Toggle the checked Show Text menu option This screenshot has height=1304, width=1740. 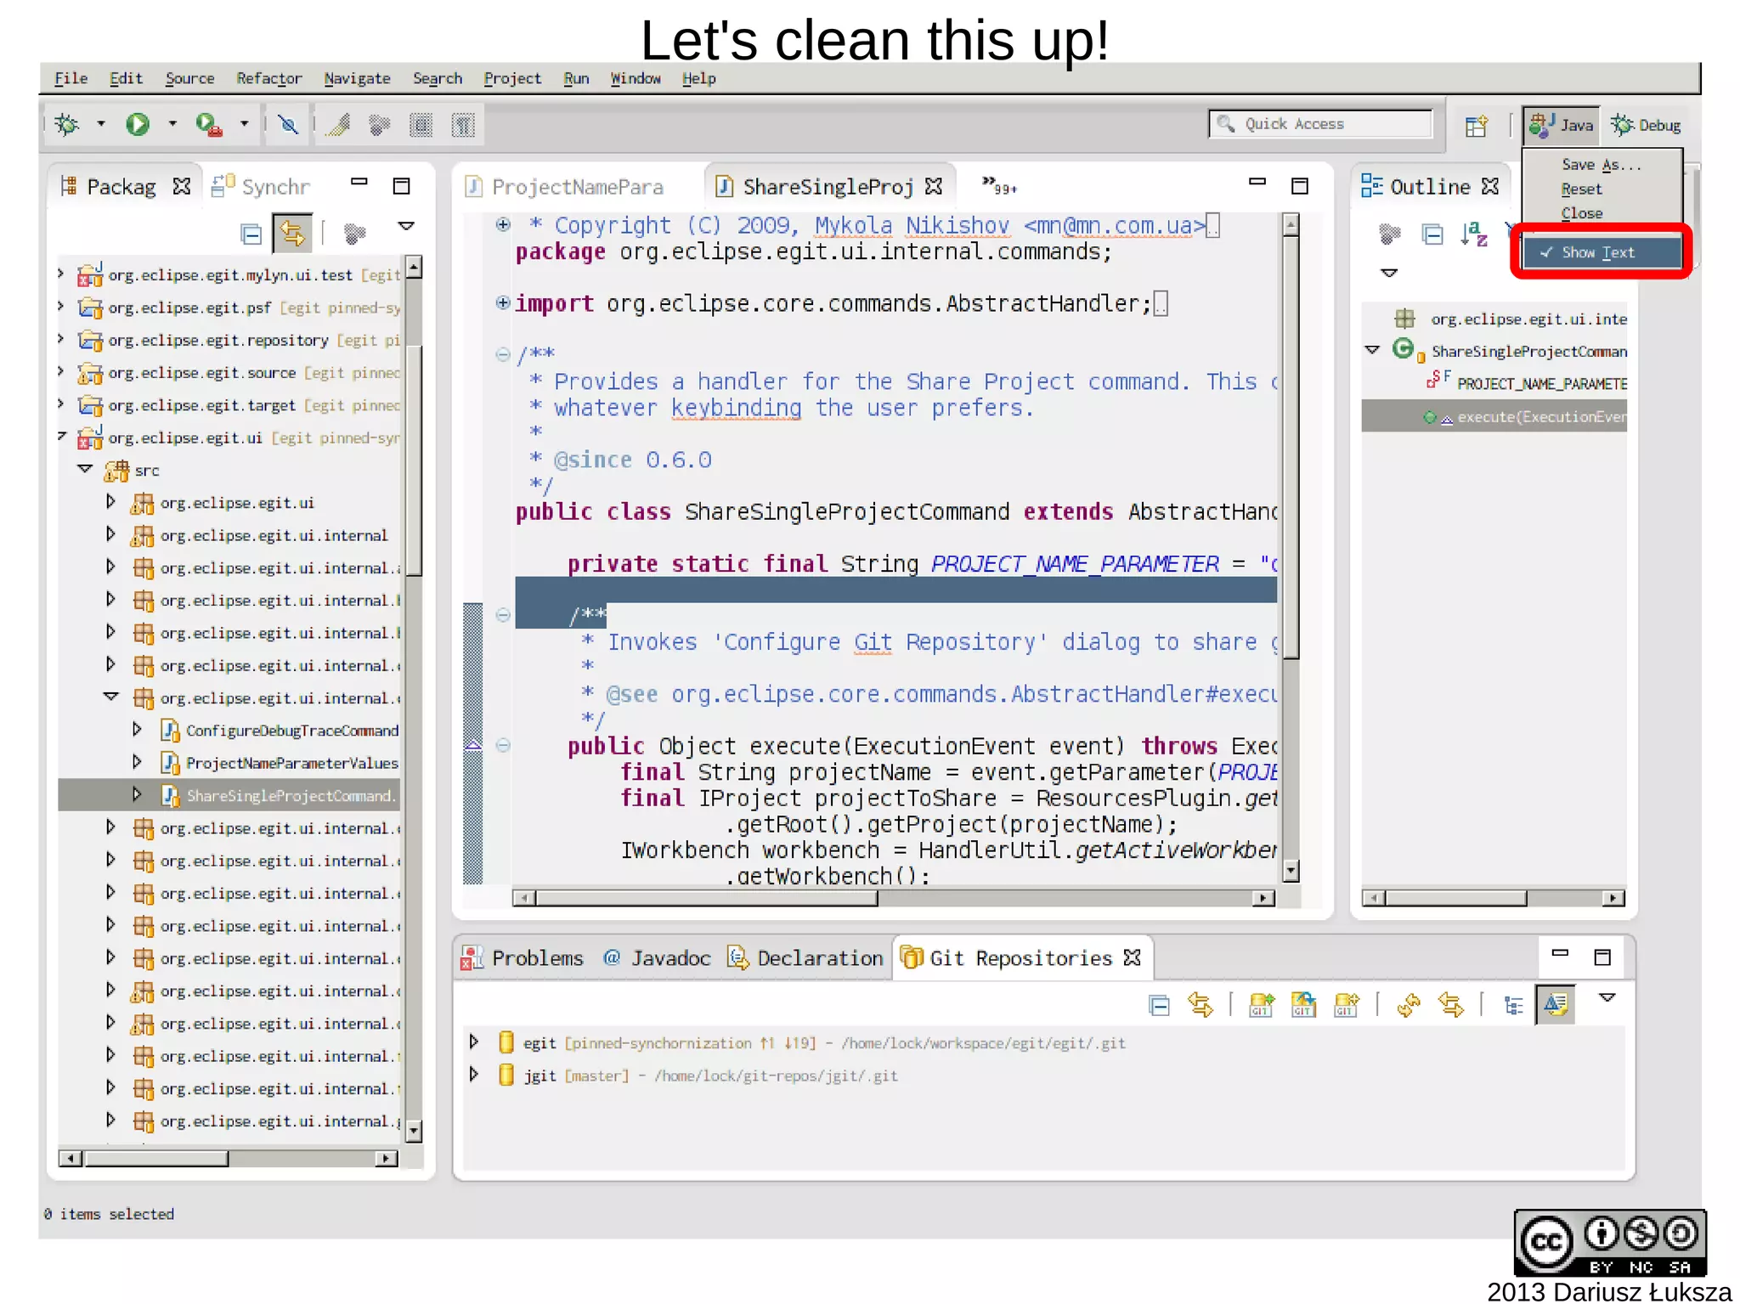tap(1597, 252)
